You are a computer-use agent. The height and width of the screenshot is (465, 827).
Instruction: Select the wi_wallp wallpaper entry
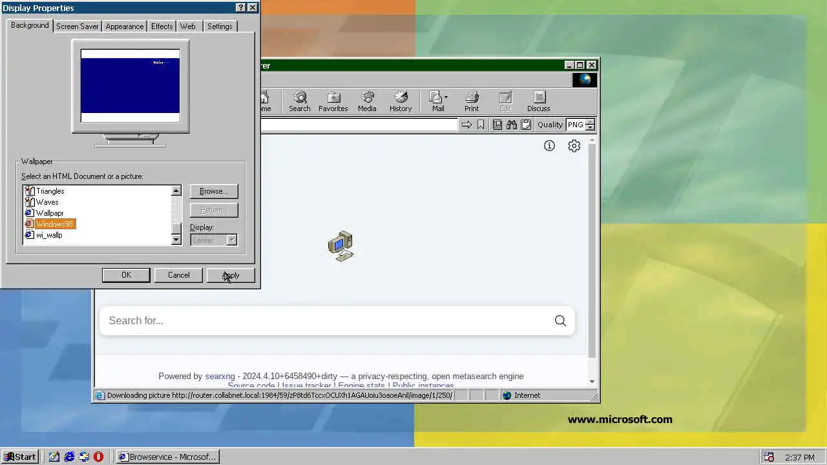point(49,235)
